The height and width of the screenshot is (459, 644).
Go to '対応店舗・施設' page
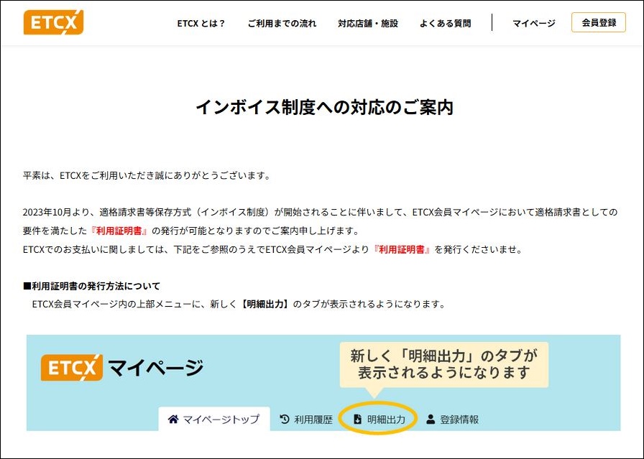pos(368,24)
